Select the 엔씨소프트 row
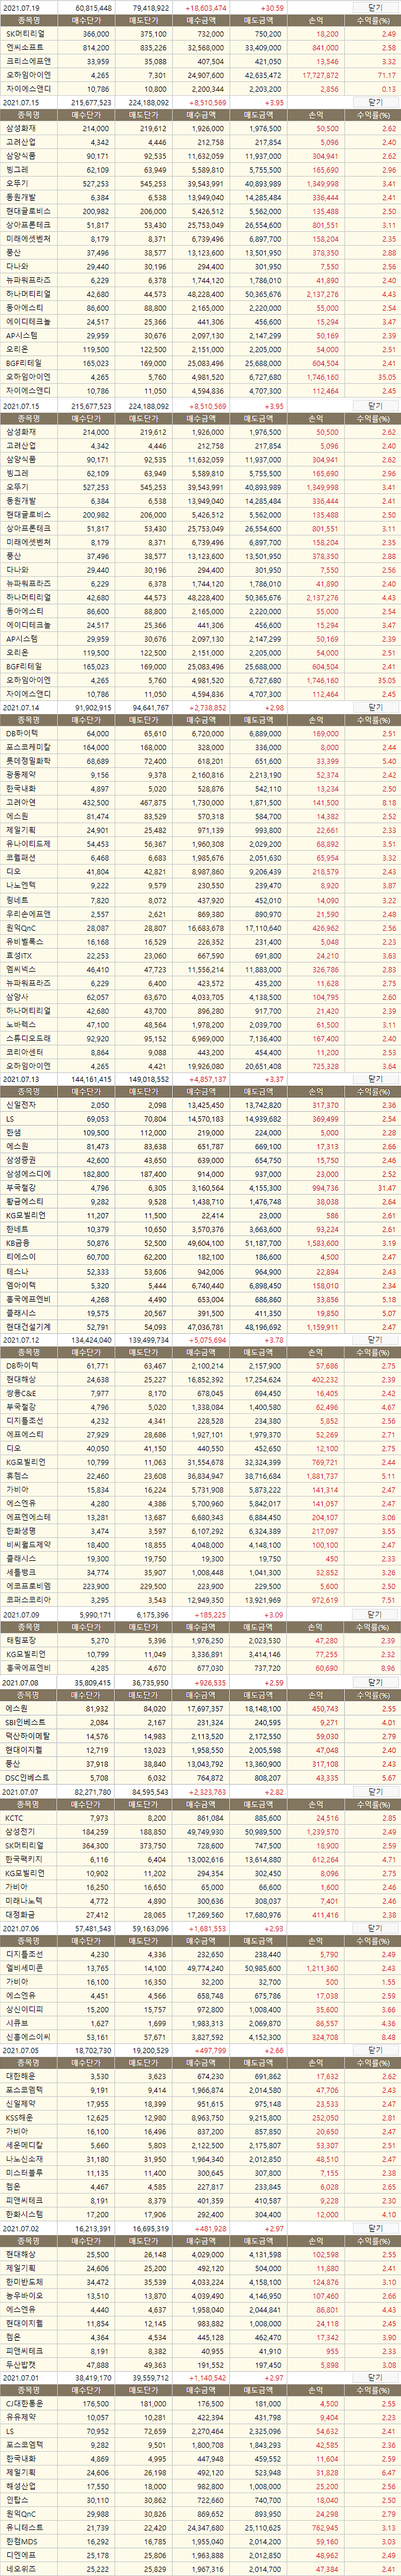401x2576 pixels. tap(200, 47)
